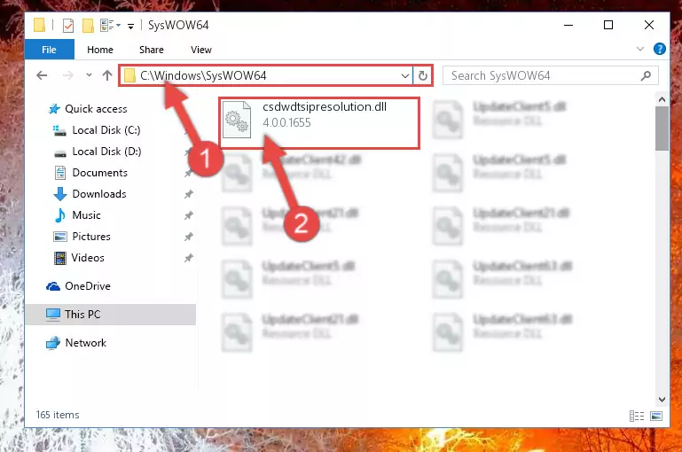Click the Downloads pin icon
This screenshot has height=452, width=682.
click(x=188, y=194)
